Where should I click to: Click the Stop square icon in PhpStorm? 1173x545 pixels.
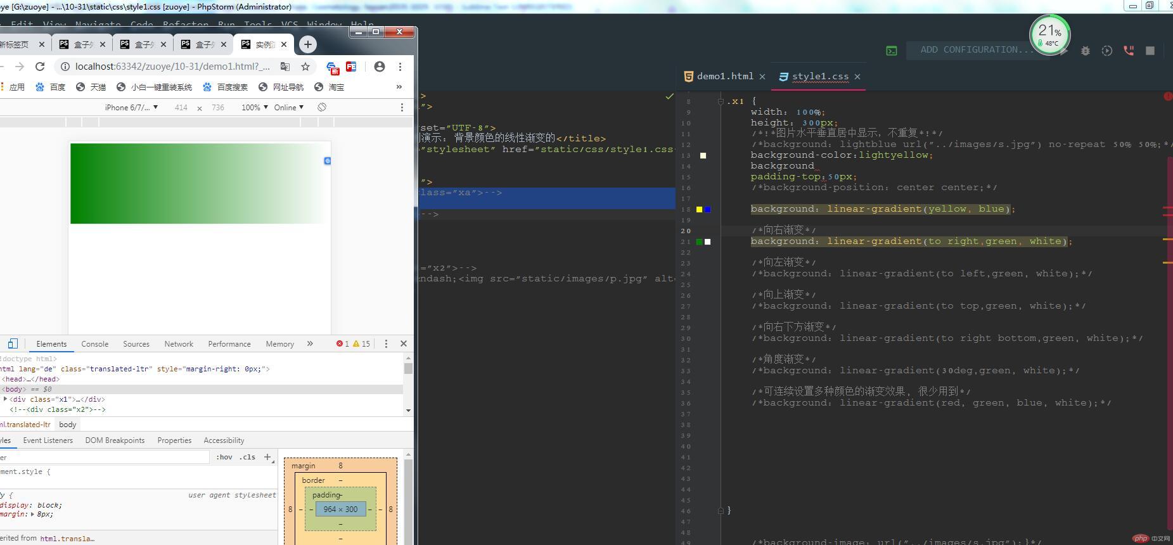[x=1150, y=51]
